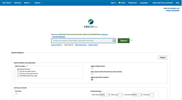Open New Search in top bar
The height and width of the screenshot is (100, 182).
(7, 3)
